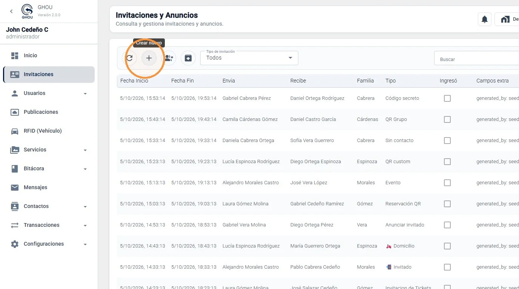
Task: Check Ingresó box for Daniel Ortega Rodríguez
Action: [x=447, y=98]
